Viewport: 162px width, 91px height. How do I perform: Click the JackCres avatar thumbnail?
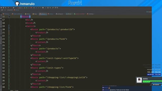(139, 80)
